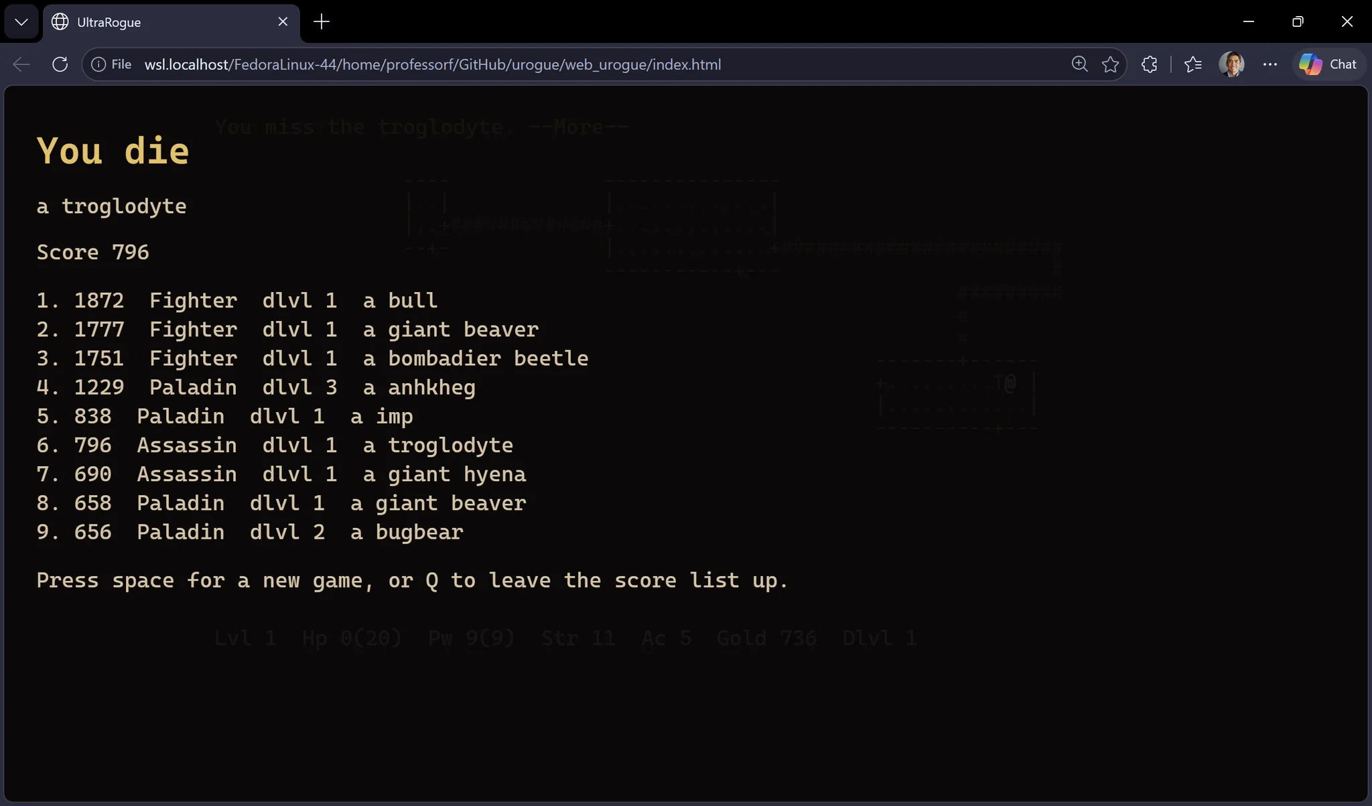
Task: Focus the address bar URL
Action: click(x=433, y=64)
